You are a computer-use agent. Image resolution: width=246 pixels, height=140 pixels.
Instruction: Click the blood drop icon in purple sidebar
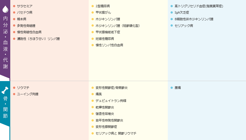coord(5,9)
